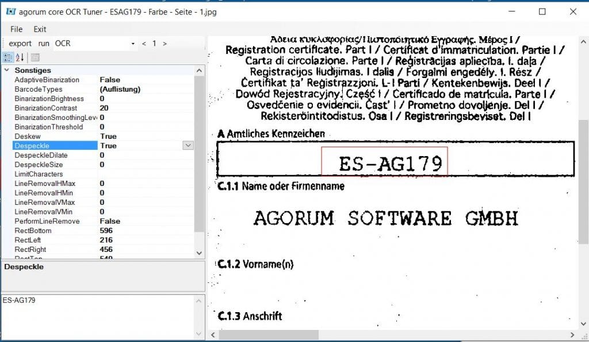Click the run button
This screenshot has height=342, width=589.
44,44
